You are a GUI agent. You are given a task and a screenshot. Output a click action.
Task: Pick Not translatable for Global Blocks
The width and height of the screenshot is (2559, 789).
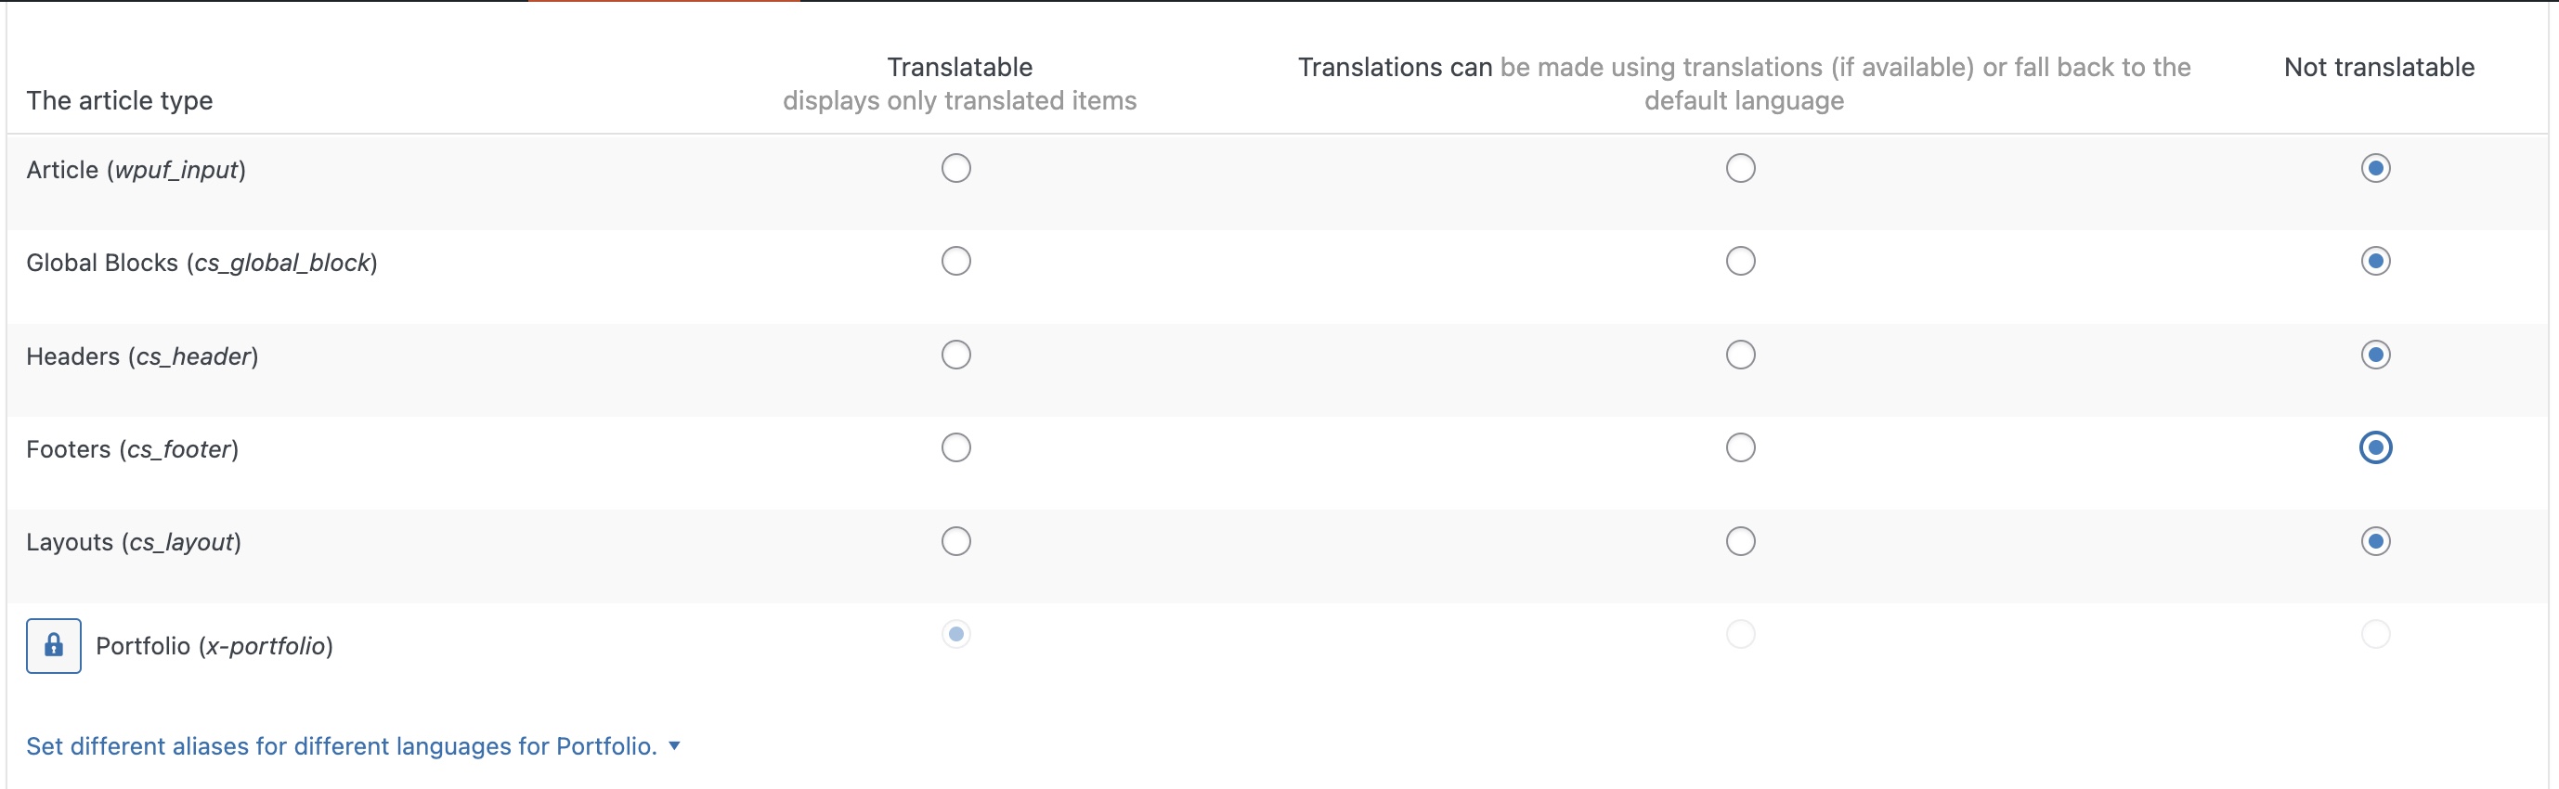point(2375,262)
